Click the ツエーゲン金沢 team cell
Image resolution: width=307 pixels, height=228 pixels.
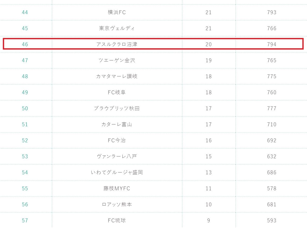pyautogui.click(x=117, y=60)
